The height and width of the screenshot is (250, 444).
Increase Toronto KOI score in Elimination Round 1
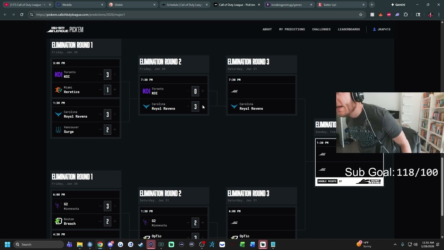click(x=115, y=74)
